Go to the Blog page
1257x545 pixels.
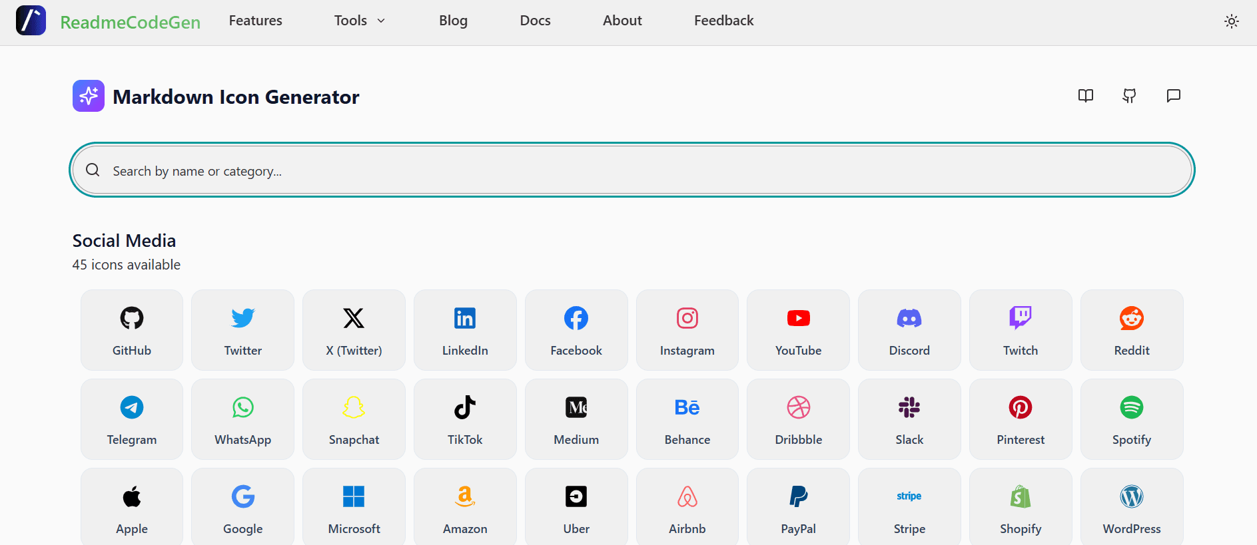coord(453,21)
